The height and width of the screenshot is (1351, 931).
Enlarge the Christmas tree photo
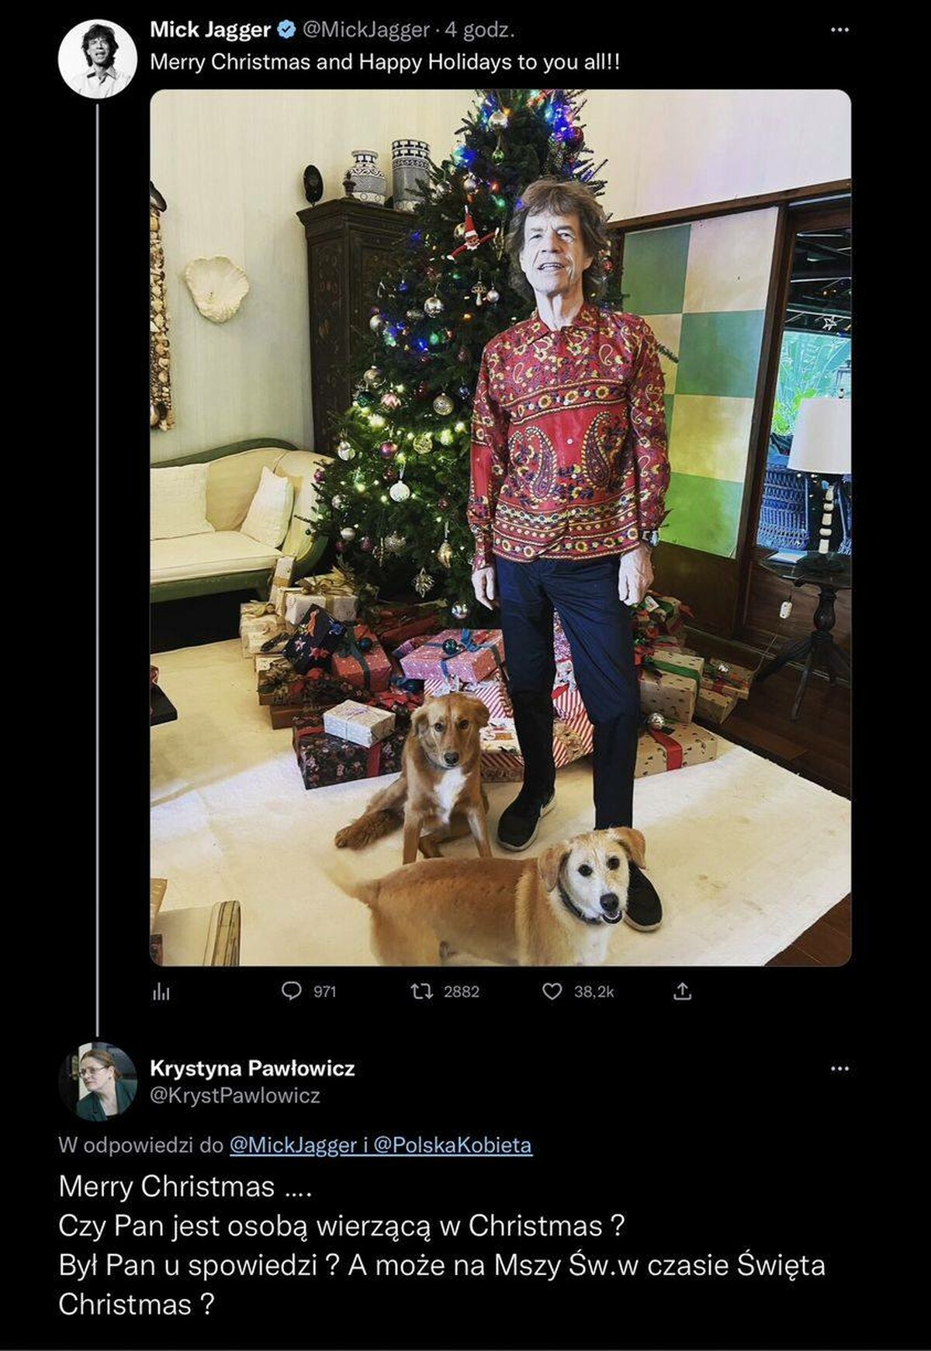coord(500,527)
